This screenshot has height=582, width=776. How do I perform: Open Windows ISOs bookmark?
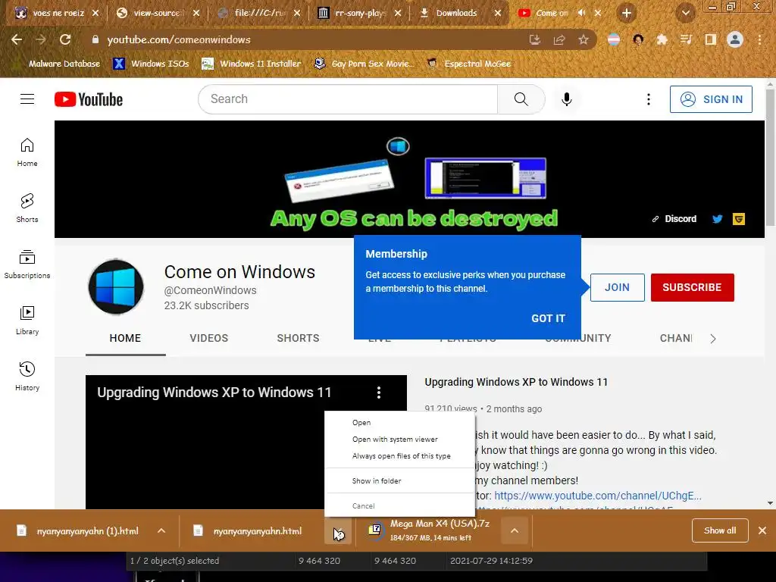click(152, 64)
